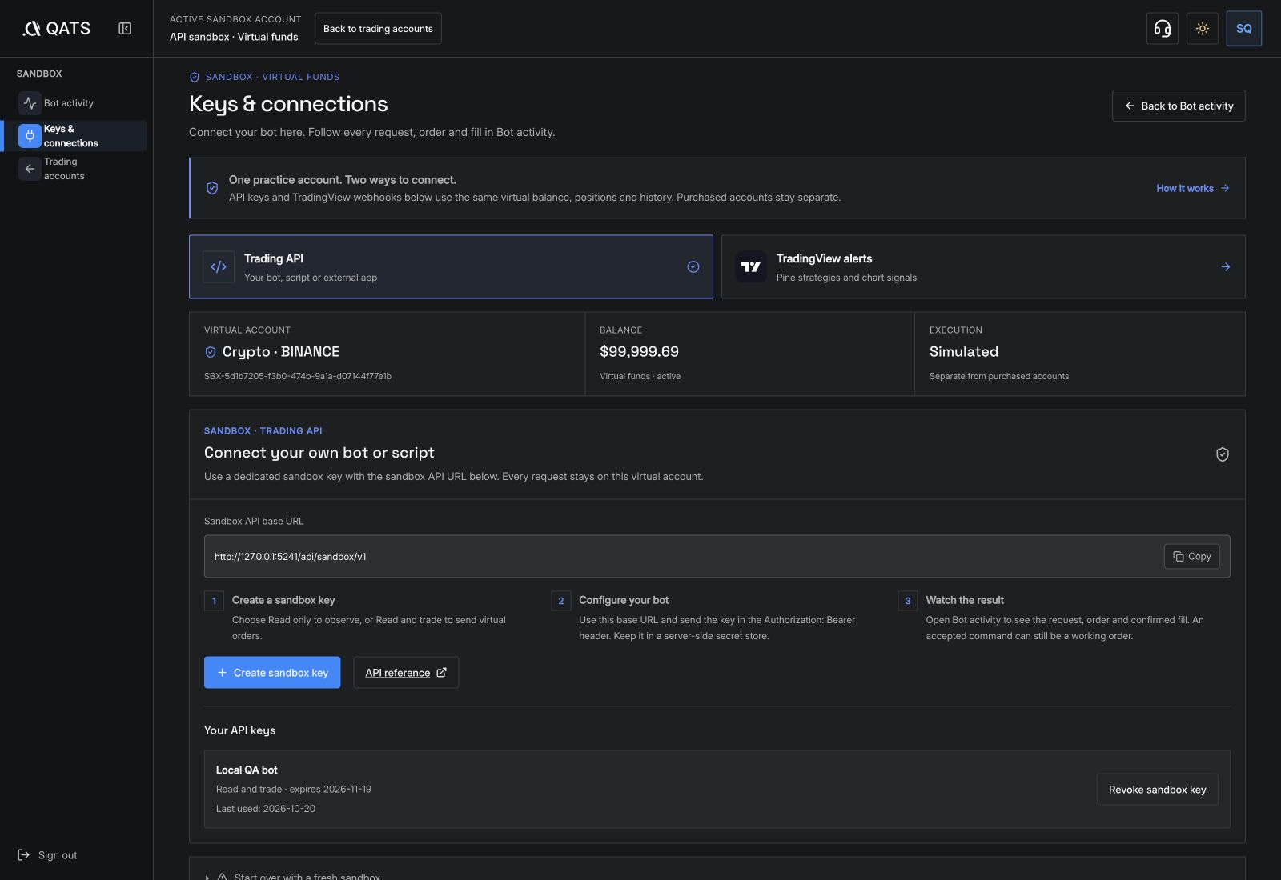Click the TradingView alerts arrow icon

(1225, 267)
